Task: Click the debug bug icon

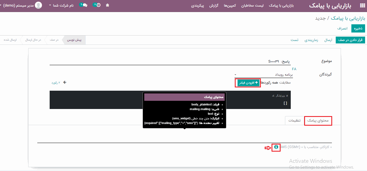Action: coord(107,5)
